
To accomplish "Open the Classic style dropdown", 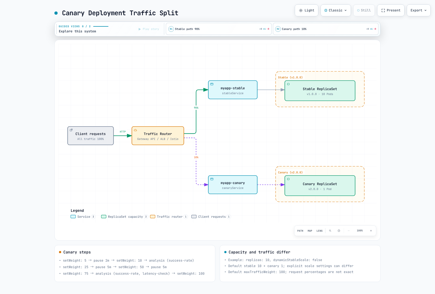I will click(336, 10).
